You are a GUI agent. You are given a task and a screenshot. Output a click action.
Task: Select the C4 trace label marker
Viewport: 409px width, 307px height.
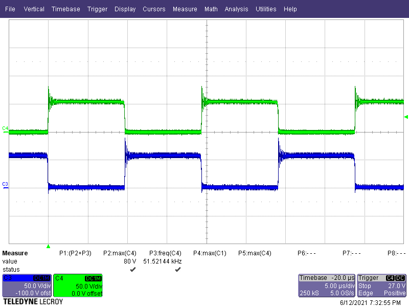coord(5,128)
